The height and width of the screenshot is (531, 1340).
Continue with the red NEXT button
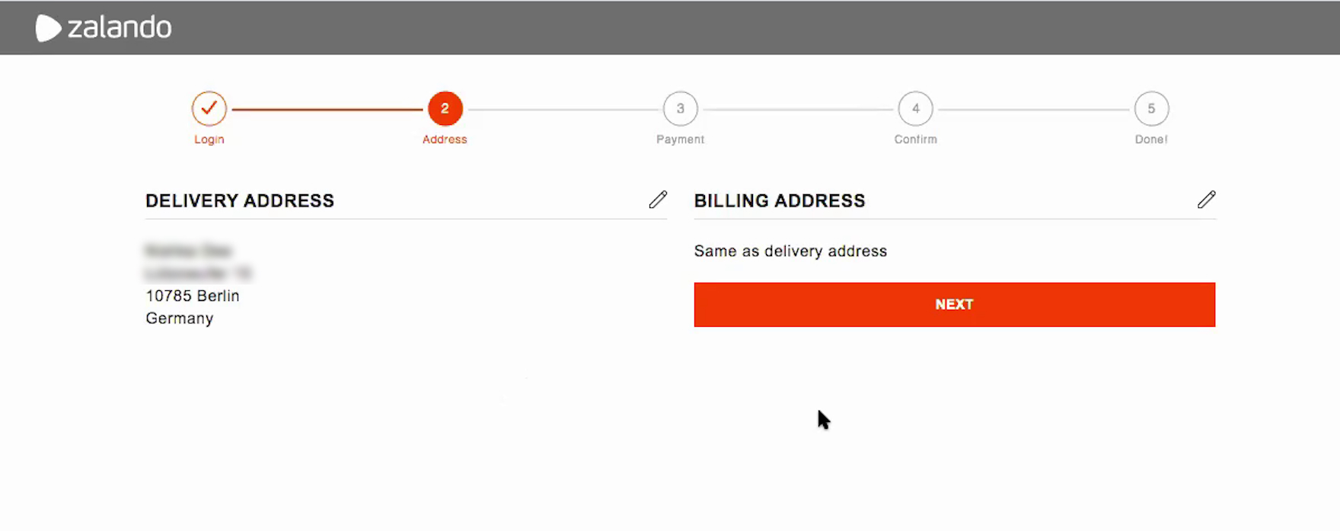pyautogui.click(x=954, y=305)
